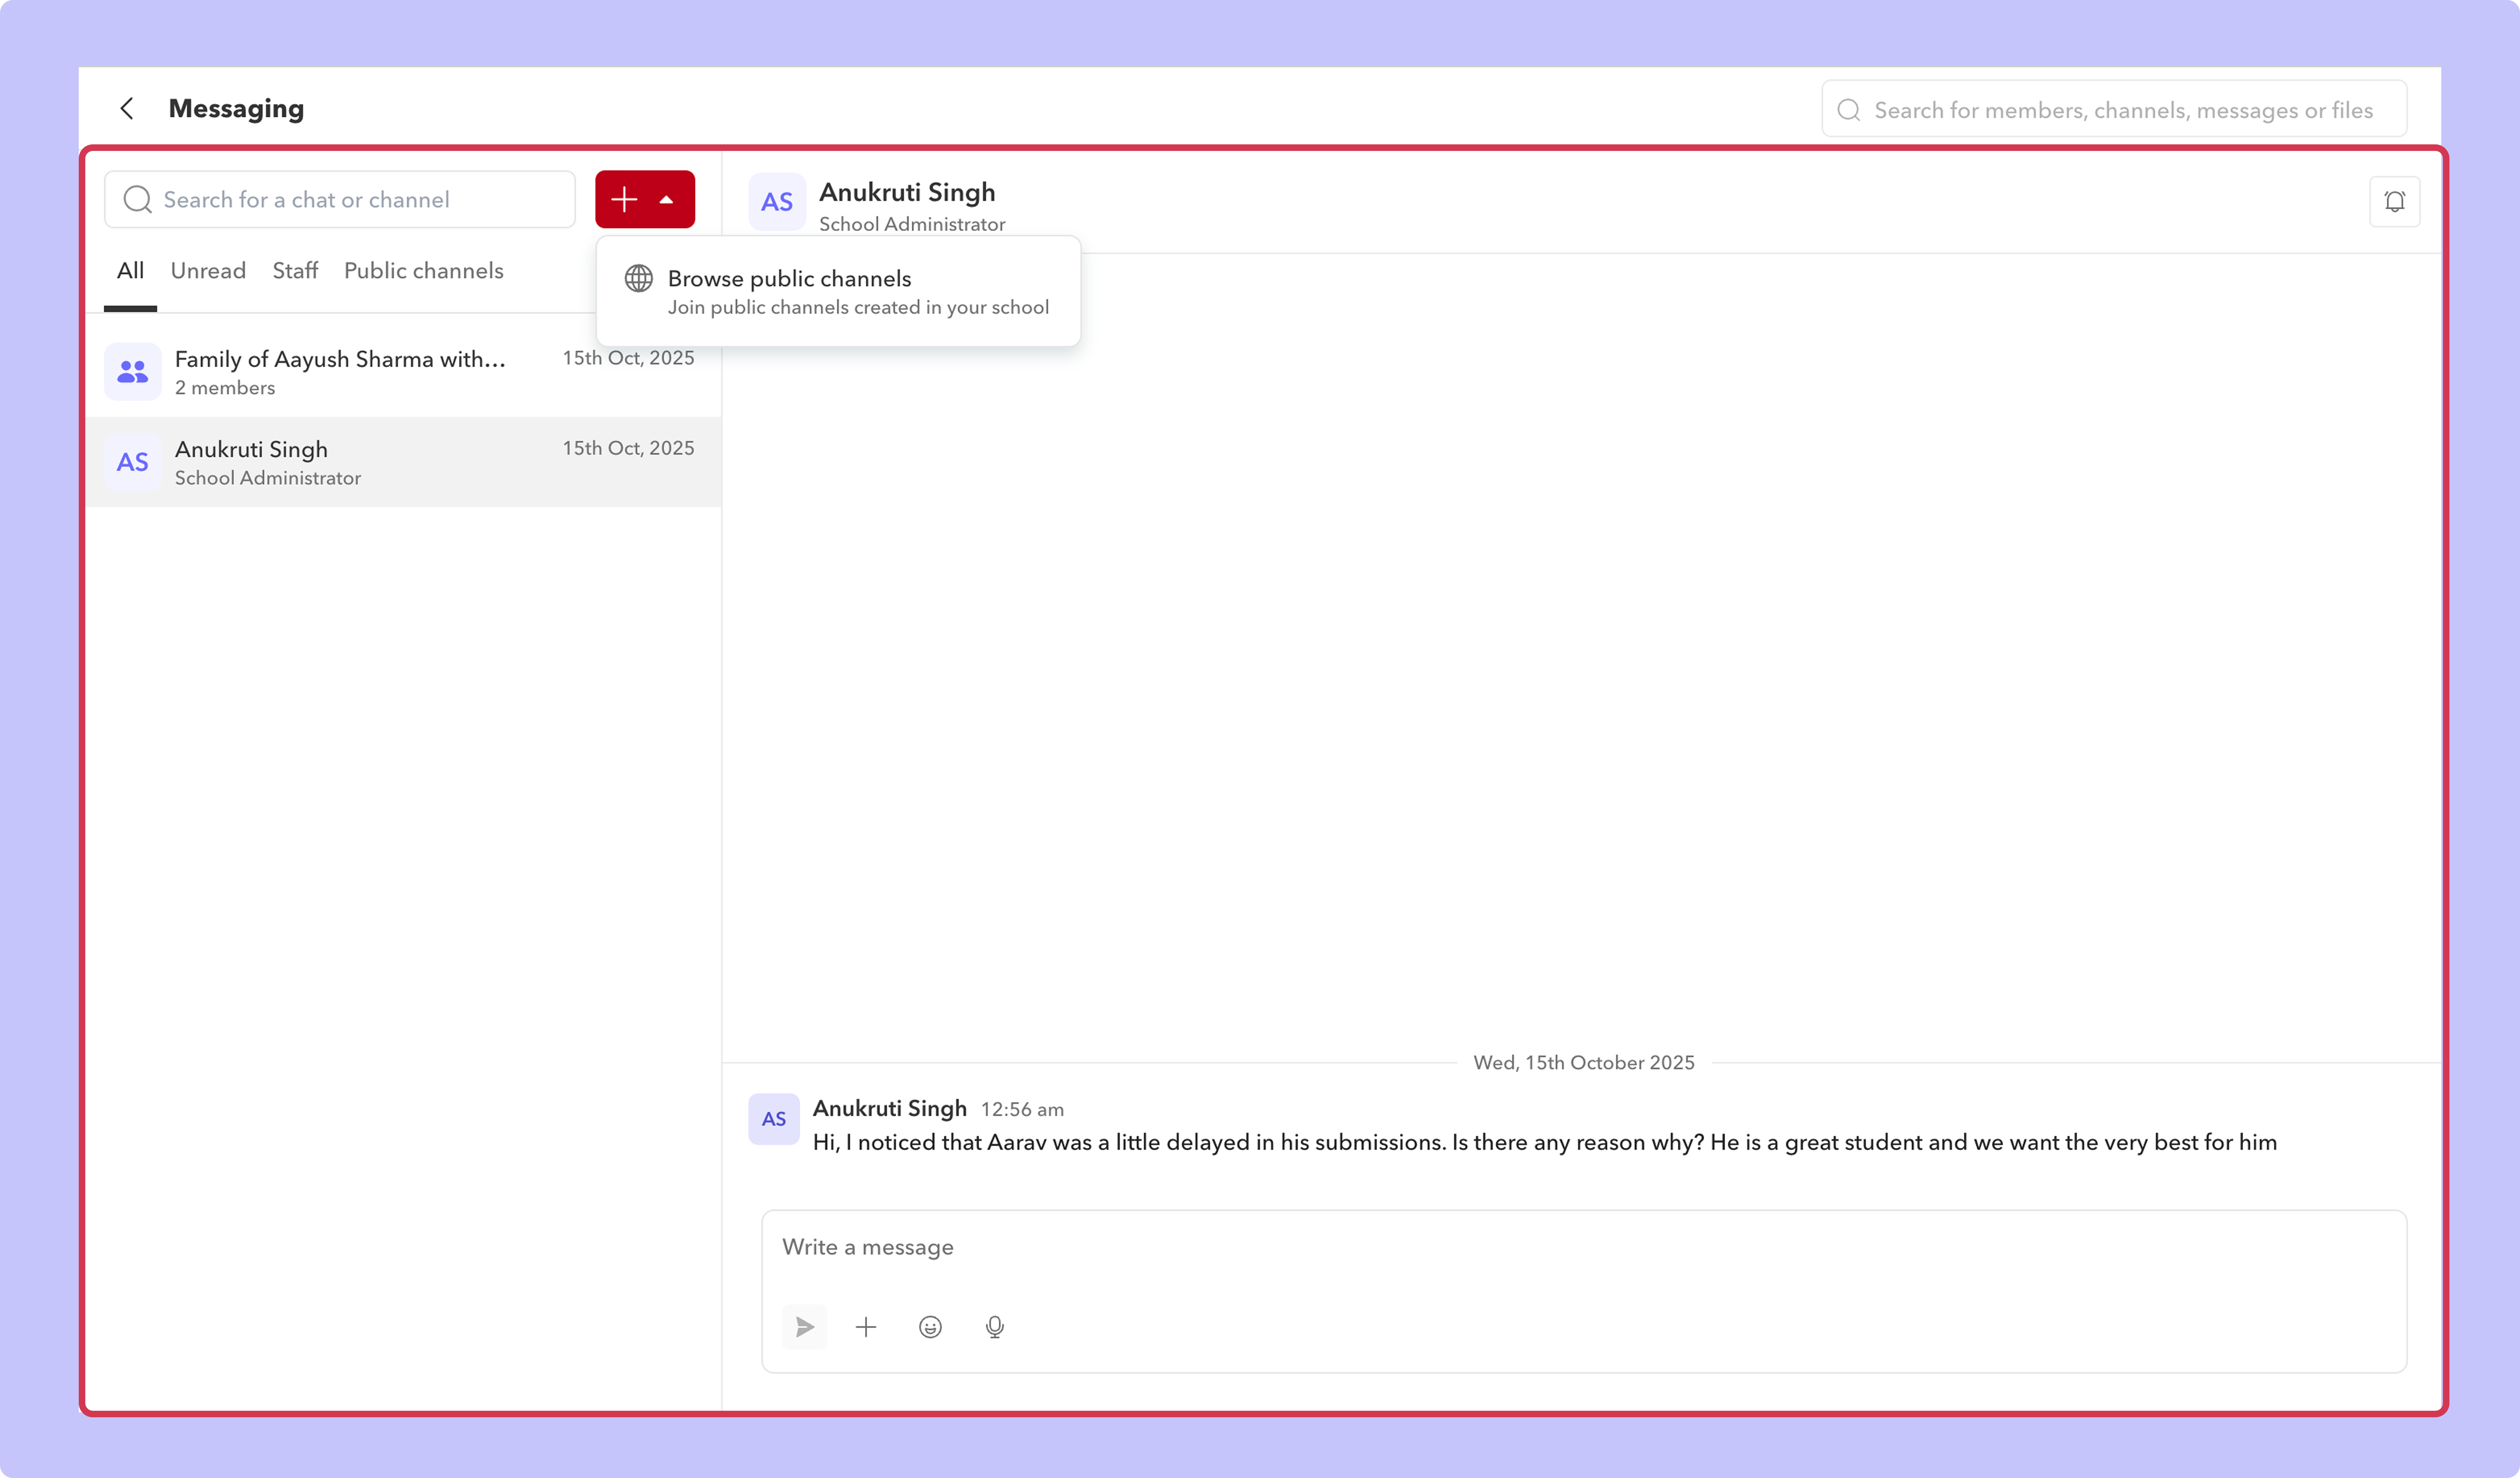Focus the members, channels, messages search field
Screen dimensions: 2520x1478
tap(2114, 109)
